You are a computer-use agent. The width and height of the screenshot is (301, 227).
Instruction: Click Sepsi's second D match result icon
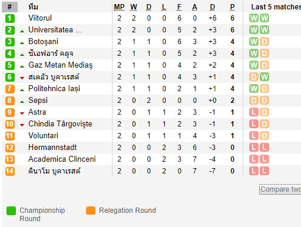[x=264, y=101]
